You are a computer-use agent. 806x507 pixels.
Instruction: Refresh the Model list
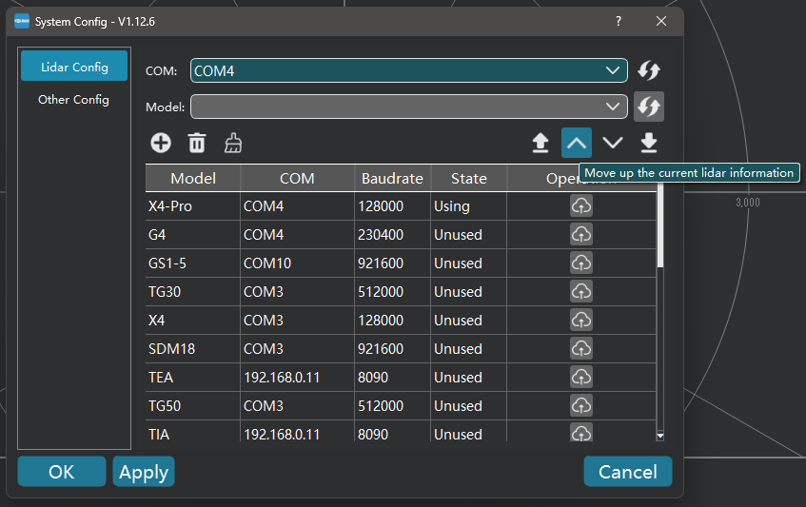point(649,106)
